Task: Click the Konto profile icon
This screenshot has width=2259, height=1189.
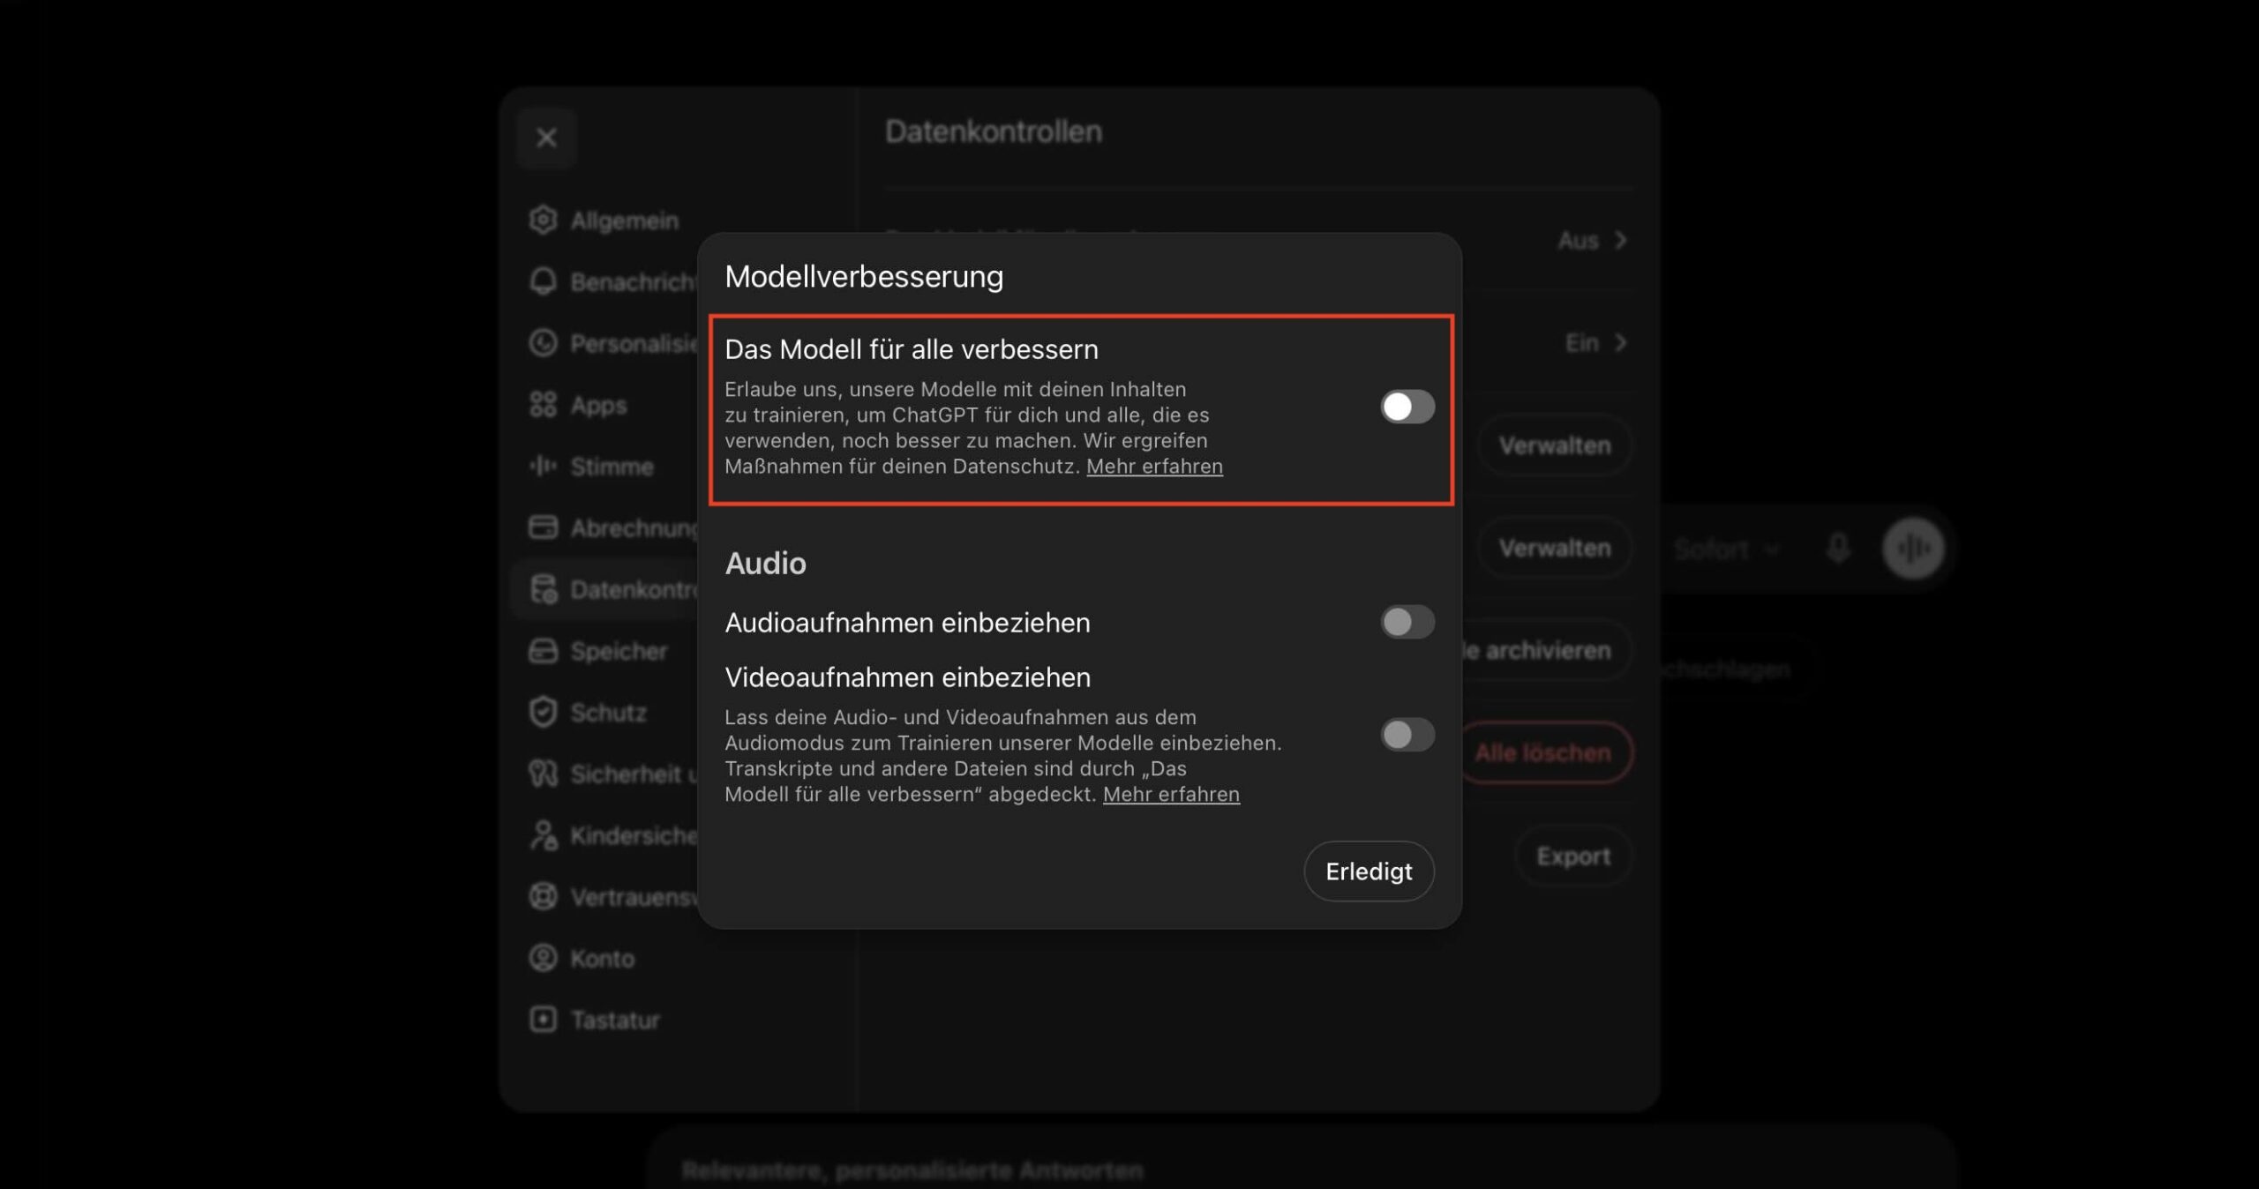Action: coord(543,958)
